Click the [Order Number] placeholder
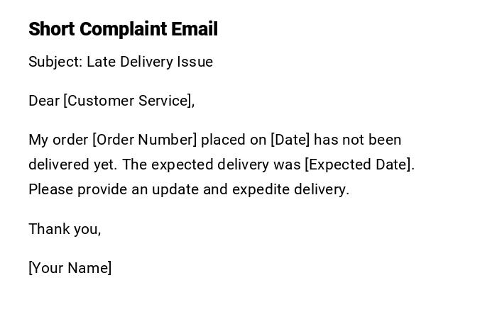 coord(144,140)
